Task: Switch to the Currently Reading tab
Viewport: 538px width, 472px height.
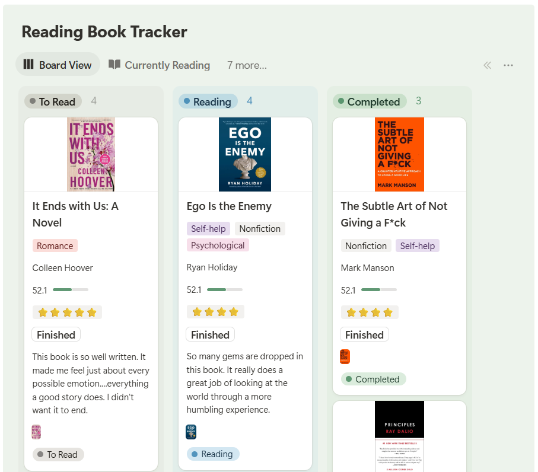Action: [167, 65]
